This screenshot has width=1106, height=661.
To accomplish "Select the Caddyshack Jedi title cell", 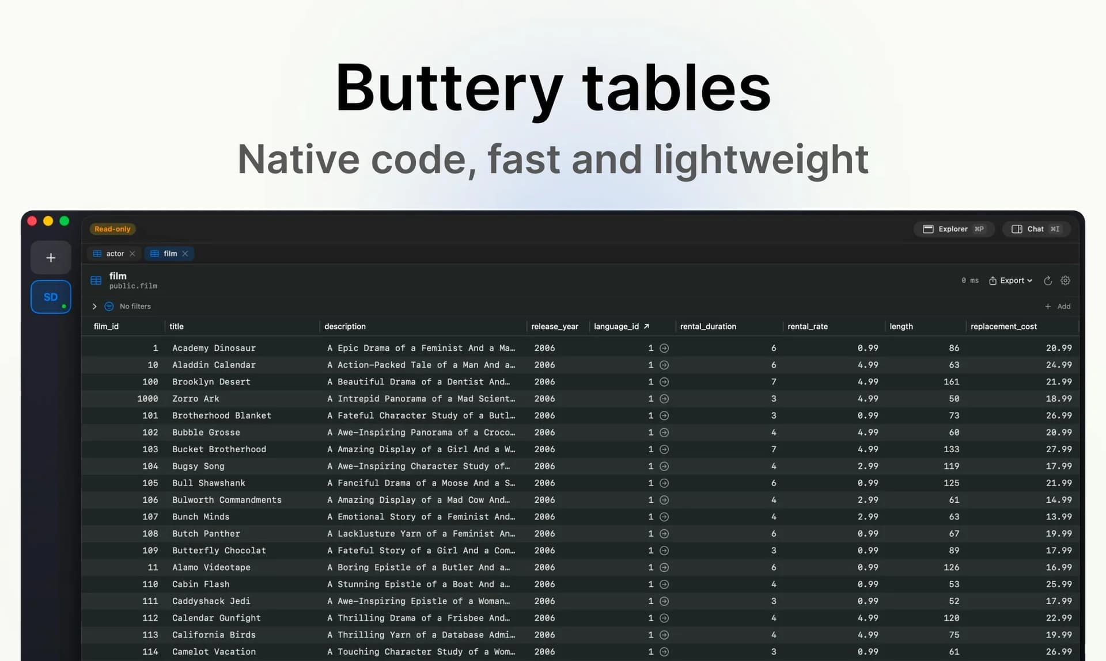I will [211, 601].
